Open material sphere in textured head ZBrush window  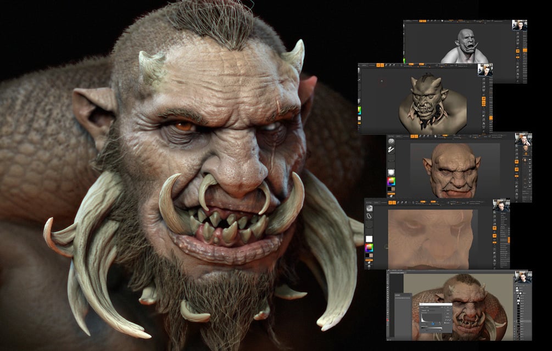tap(391, 172)
